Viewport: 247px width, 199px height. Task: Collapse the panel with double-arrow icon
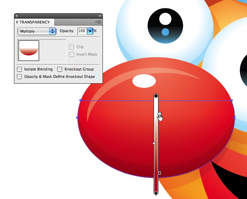[100, 16]
